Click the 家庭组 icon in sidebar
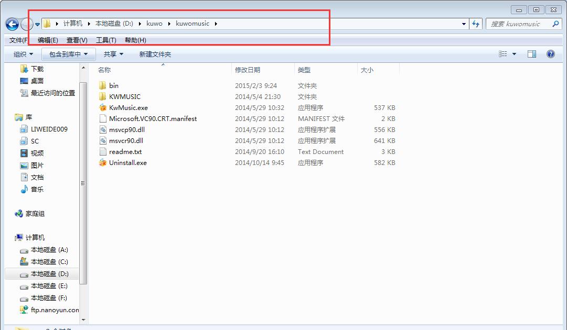 click(x=18, y=214)
